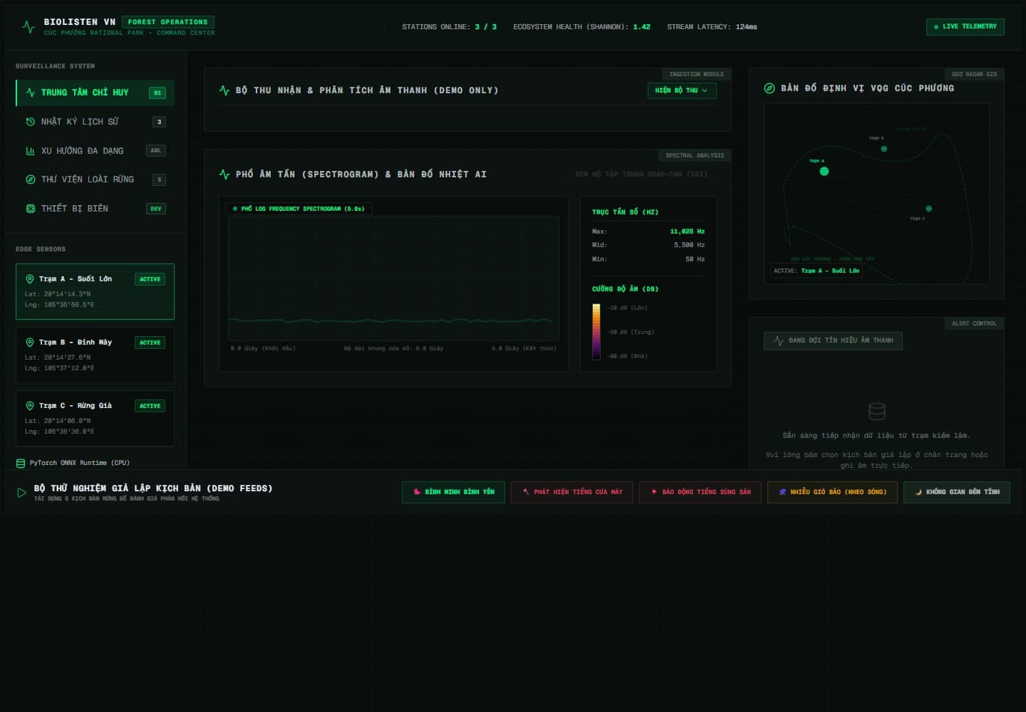Click the bar chart icon for Xu Hướng Đa Dạng
Screen dimensions: 1026x712
pyautogui.click(x=31, y=151)
